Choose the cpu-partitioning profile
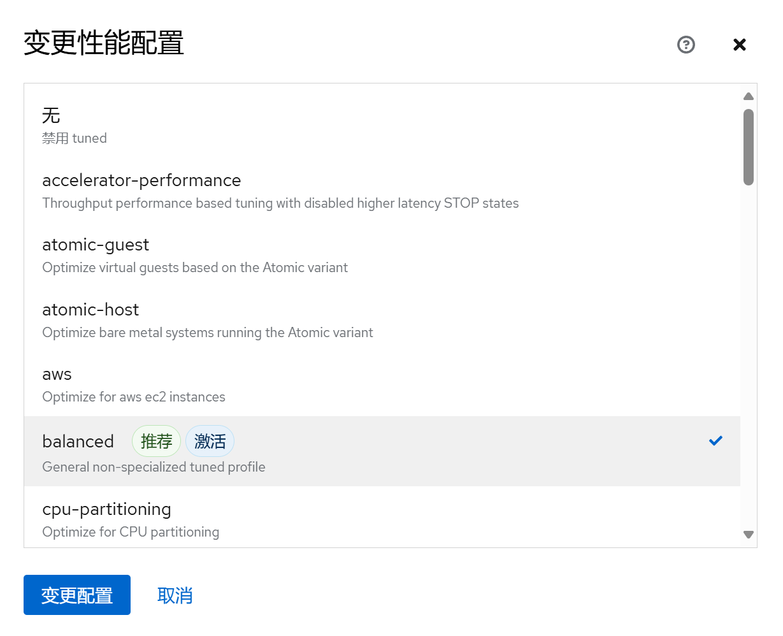The width and height of the screenshot is (783, 636). (106, 509)
